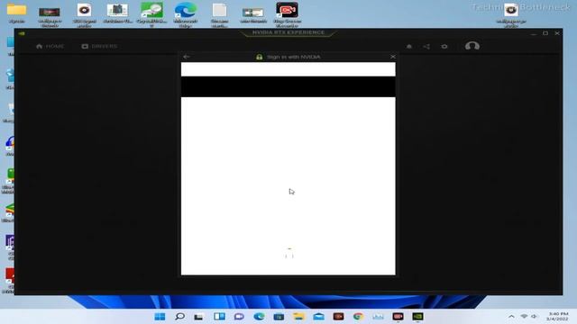
Task: Launch Chat from the taskbar
Action: 239,316
